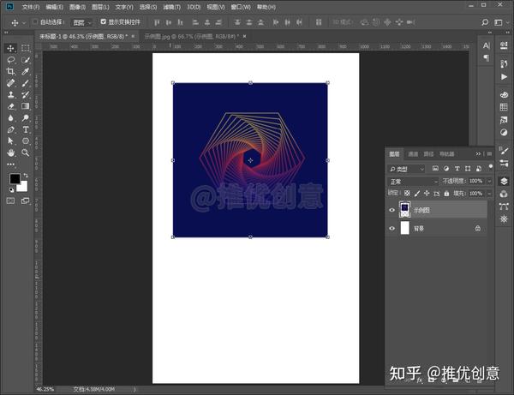The width and height of the screenshot is (514, 395).
Task: Reset default foreground/background colors
Action: tap(11, 190)
